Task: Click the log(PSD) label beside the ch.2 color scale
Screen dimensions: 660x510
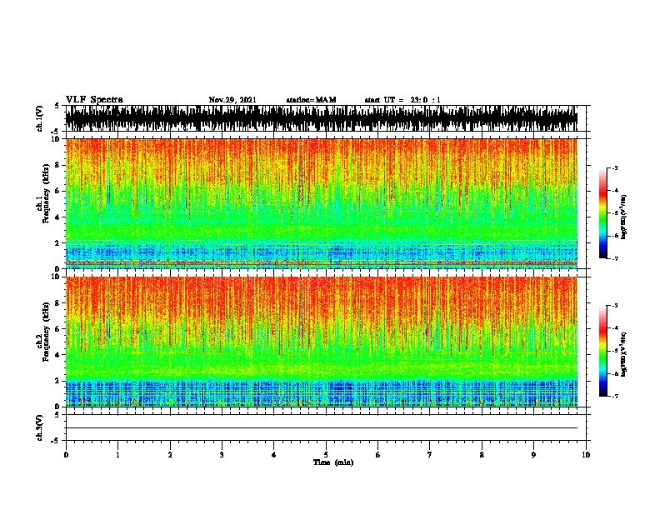Action: coord(623,355)
